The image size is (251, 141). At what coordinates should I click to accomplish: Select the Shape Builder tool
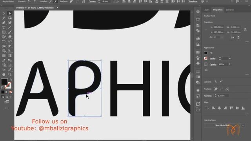pos(4,51)
